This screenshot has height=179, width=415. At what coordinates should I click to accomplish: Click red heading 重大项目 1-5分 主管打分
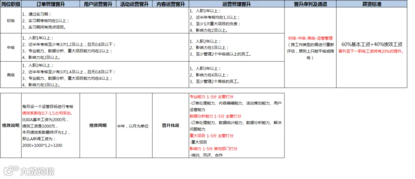[x=212, y=136]
